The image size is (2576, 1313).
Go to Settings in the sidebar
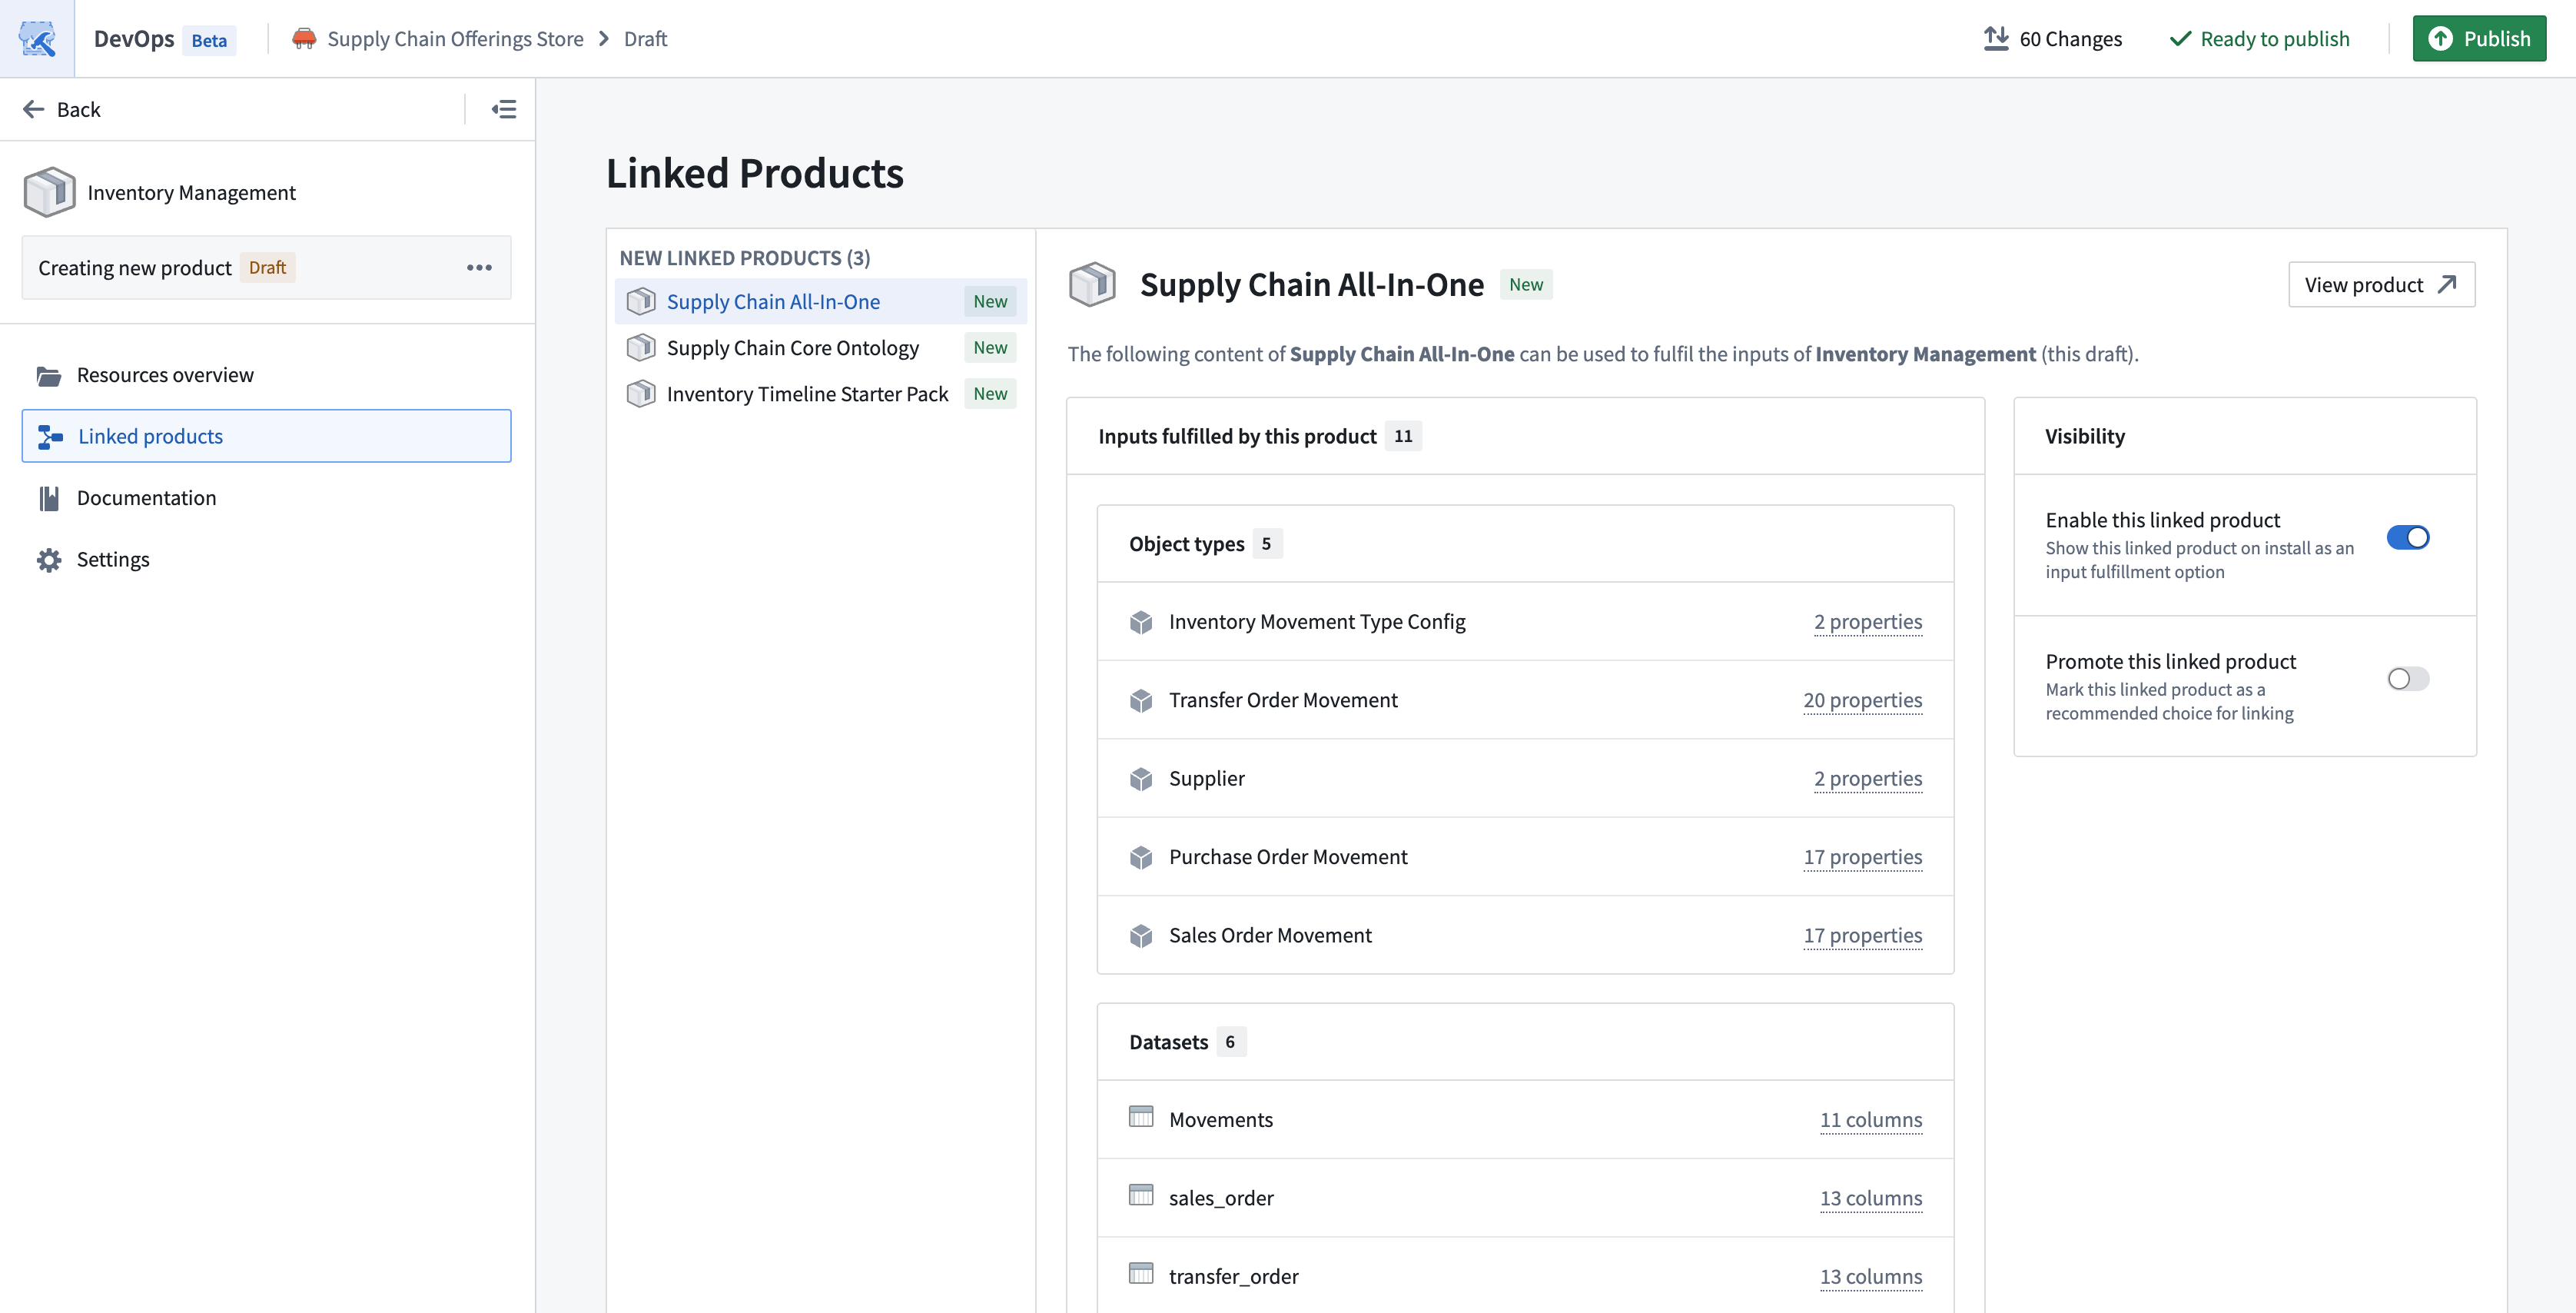click(113, 559)
